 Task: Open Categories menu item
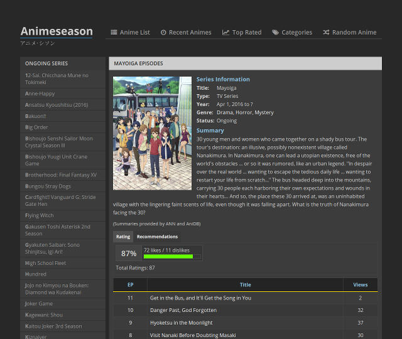pos(292,33)
